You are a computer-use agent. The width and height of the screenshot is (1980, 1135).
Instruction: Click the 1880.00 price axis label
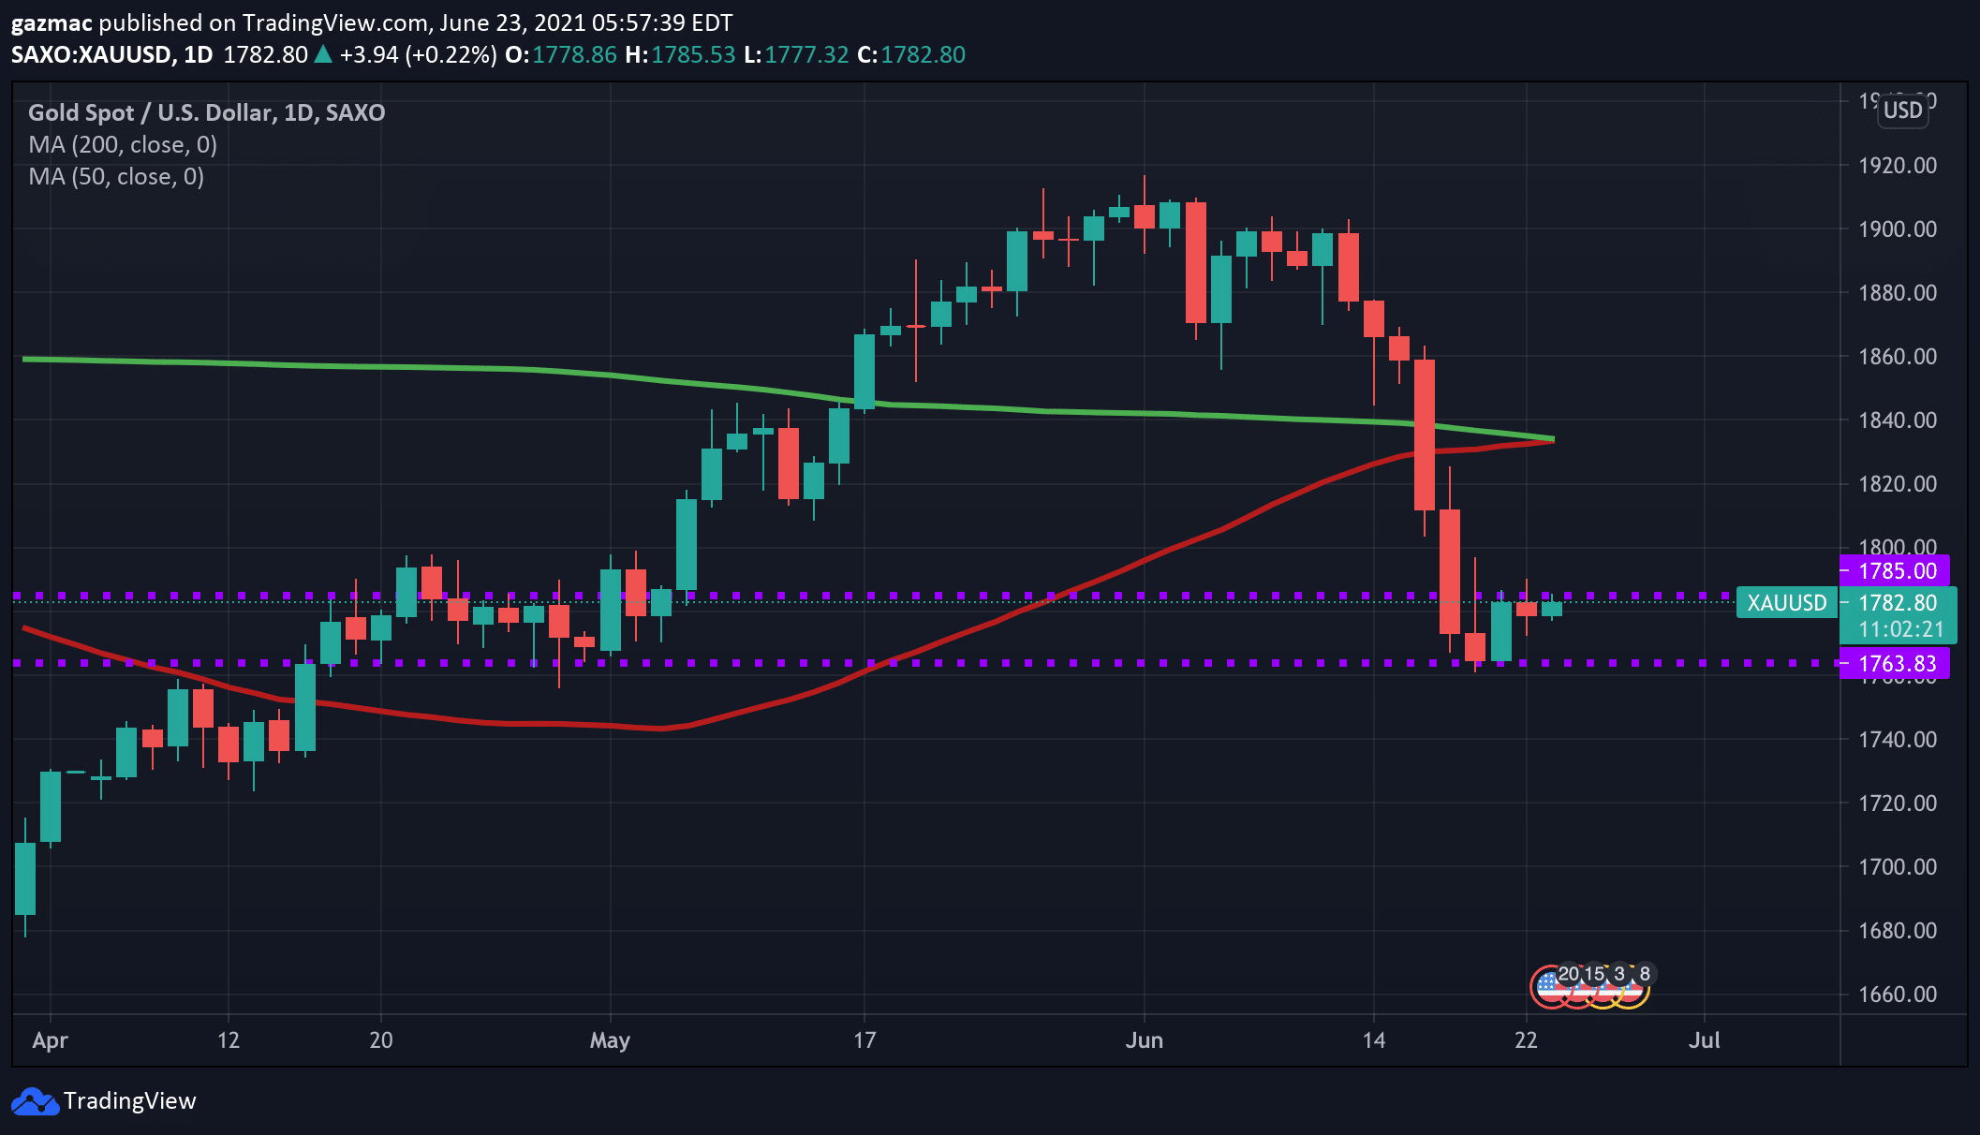coord(1898,293)
